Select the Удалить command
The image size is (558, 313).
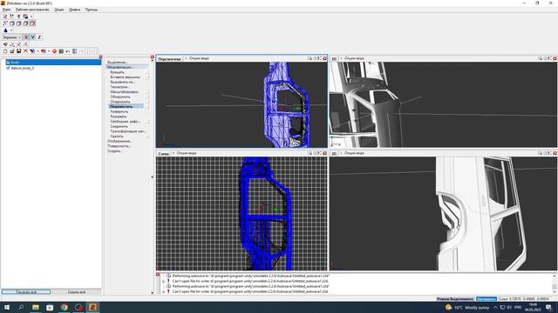pyautogui.click(x=117, y=137)
